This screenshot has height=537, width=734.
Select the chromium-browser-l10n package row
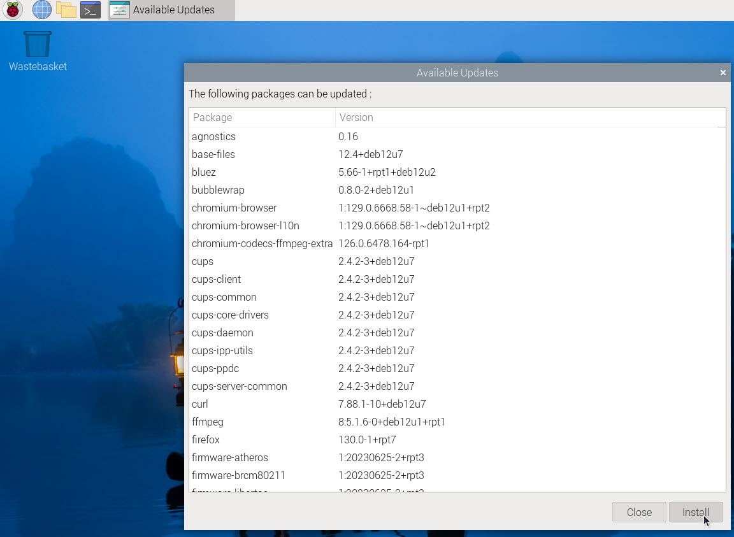tap(457, 226)
